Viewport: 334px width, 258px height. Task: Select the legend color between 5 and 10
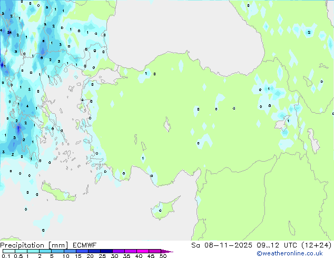(57, 251)
